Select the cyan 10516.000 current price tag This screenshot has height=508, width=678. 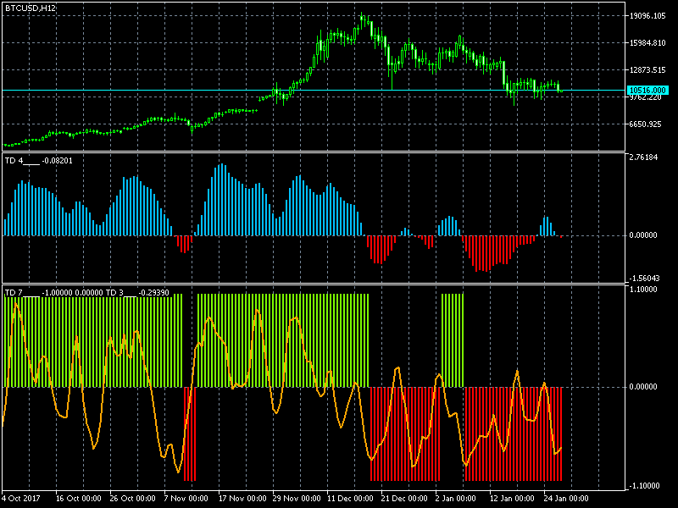(x=647, y=90)
